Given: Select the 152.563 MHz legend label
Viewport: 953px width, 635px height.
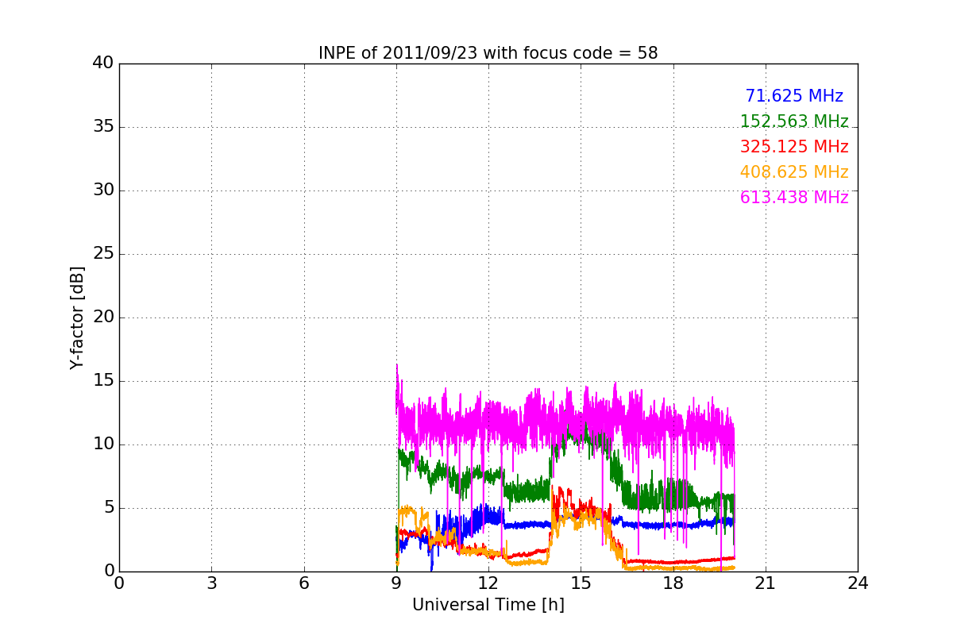Looking at the screenshot, I should point(794,121).
